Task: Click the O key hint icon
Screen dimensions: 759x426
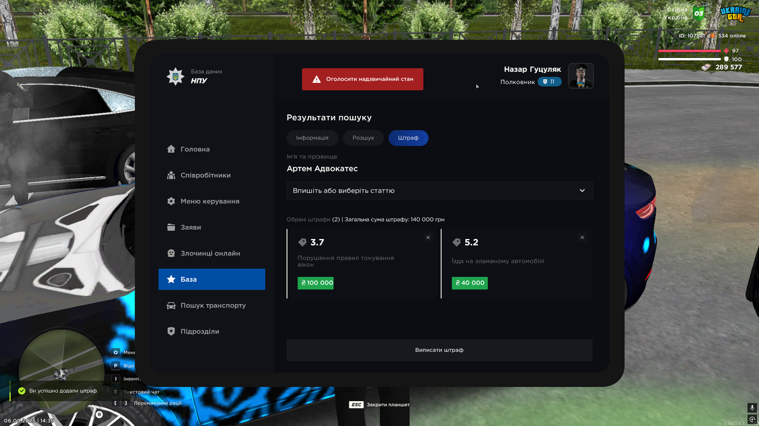Action: point(116,353)
